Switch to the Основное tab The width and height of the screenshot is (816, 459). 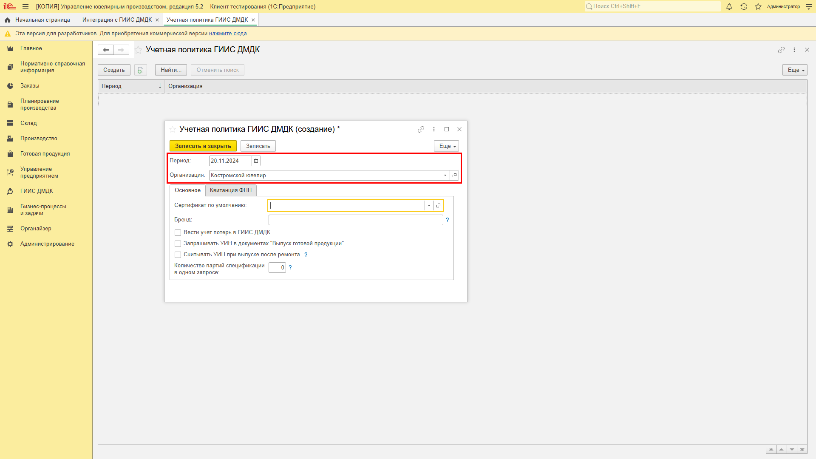(x=187, y=190)
